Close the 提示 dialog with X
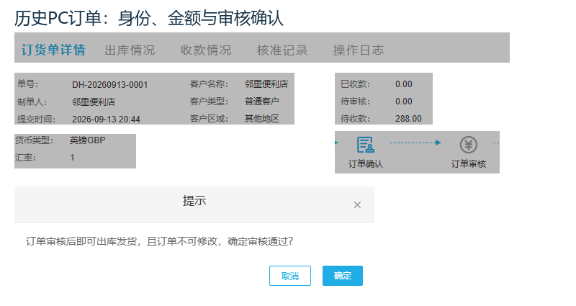The width and height of the screenshot is (576, 306). 357,205
